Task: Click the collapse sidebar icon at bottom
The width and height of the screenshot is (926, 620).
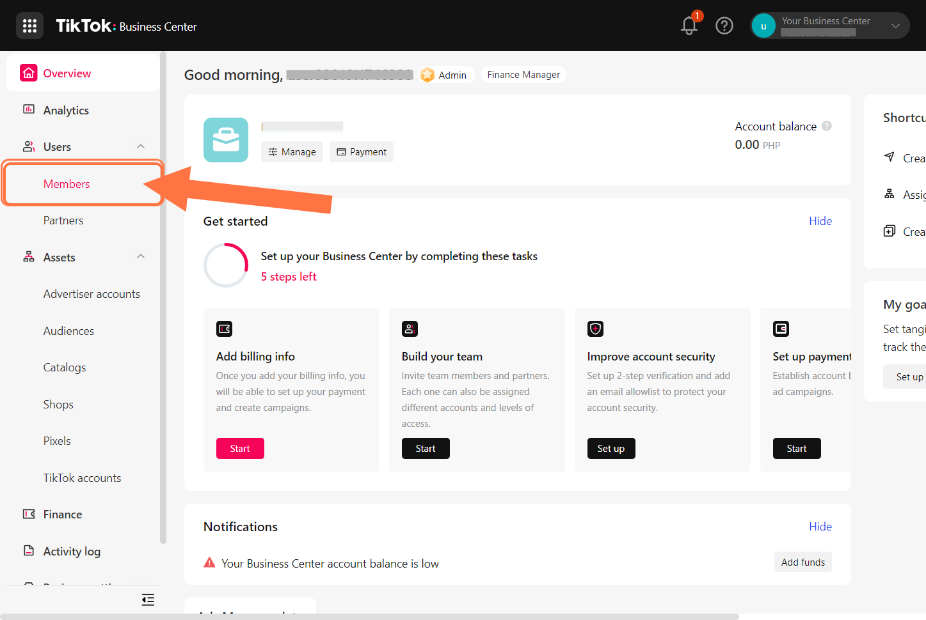Action: 148,600
